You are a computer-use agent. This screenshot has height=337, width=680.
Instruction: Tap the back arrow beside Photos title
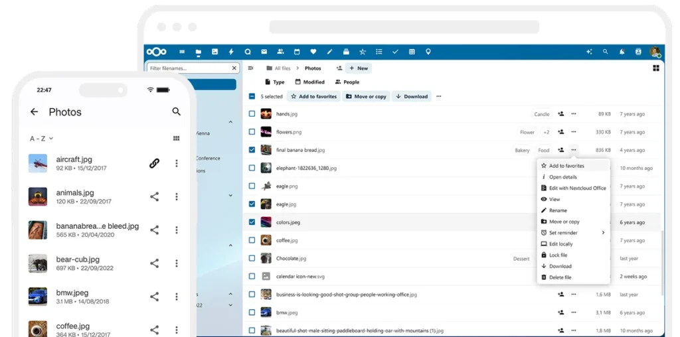pyautogui.click(x=35, y=112)
